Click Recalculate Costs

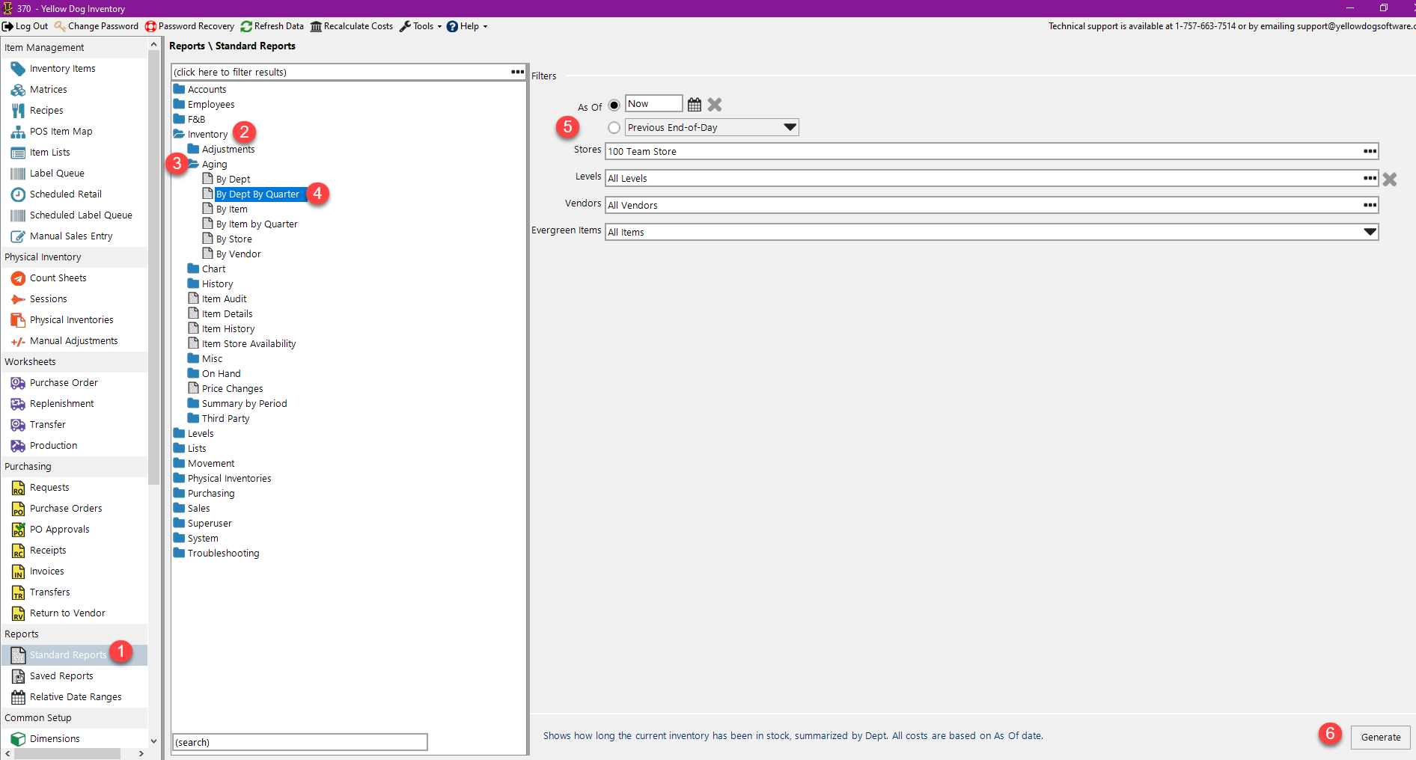352,26
